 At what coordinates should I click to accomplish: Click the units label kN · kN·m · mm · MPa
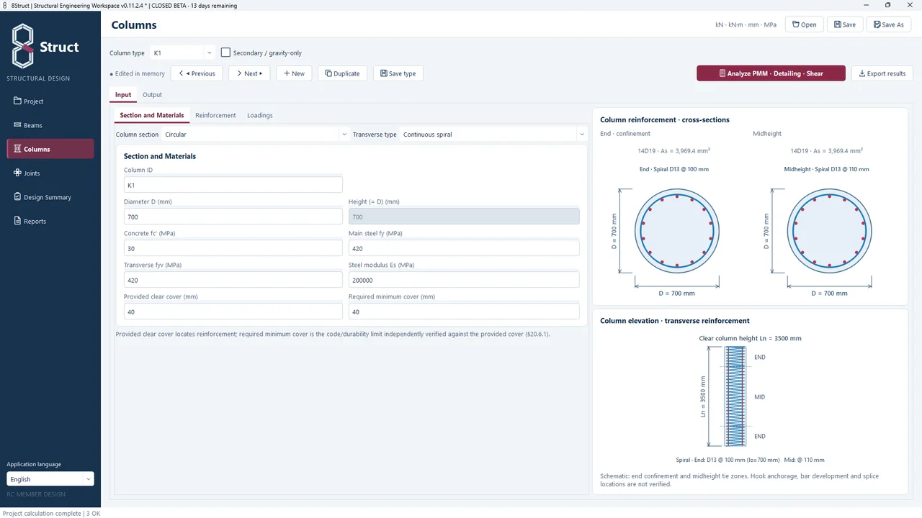(746, 24)
